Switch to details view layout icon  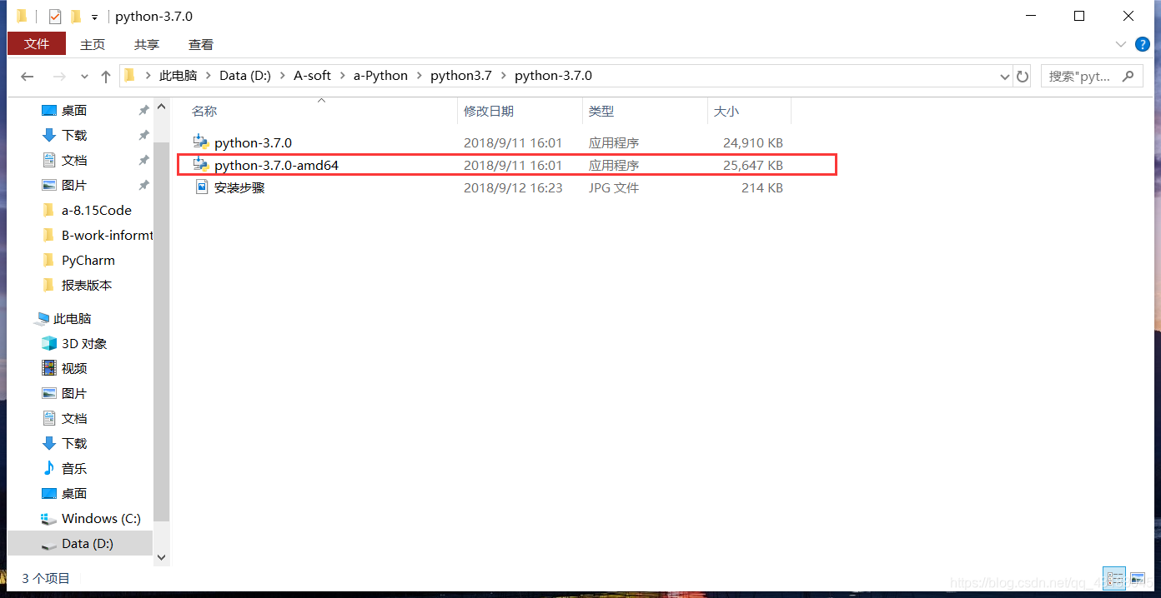pyautogui.click(x=1114, y=577)
